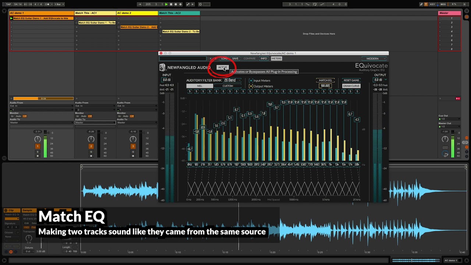
Task: Toggle the metronome button
Action: tap(48, 4)
